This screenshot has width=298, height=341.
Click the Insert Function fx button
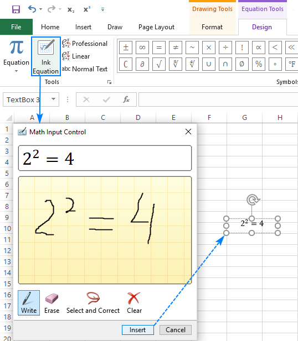pyautogui.click(x=126, y=99)
